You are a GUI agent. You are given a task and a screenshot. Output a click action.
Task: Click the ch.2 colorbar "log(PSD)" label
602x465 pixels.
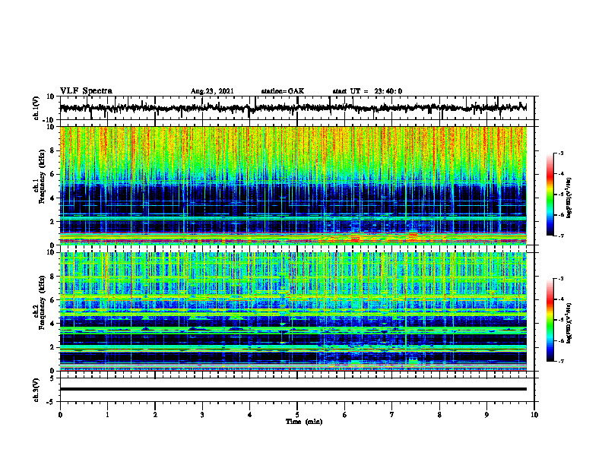click(x=569, y=321)
